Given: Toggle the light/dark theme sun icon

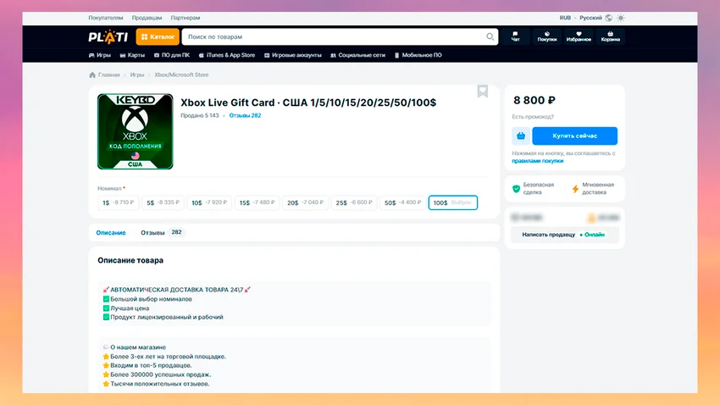Looking at the screenshot, I should click(620, 18).
